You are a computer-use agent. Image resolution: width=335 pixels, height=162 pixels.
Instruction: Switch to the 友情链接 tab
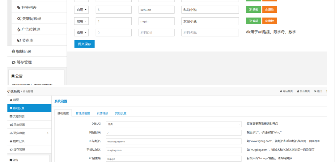(102, 113)
